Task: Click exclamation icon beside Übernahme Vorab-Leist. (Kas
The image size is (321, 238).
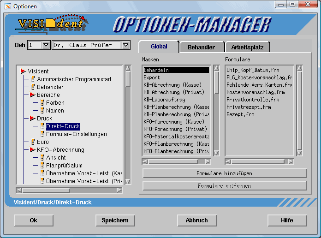Action: [42, 173]
